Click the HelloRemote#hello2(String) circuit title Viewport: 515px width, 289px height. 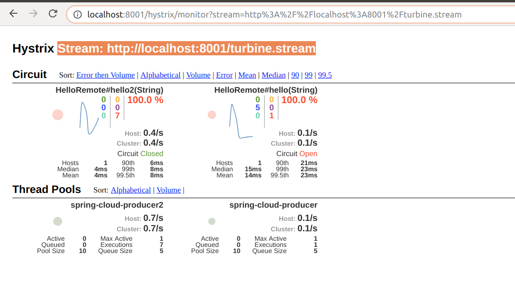[110, 90]
